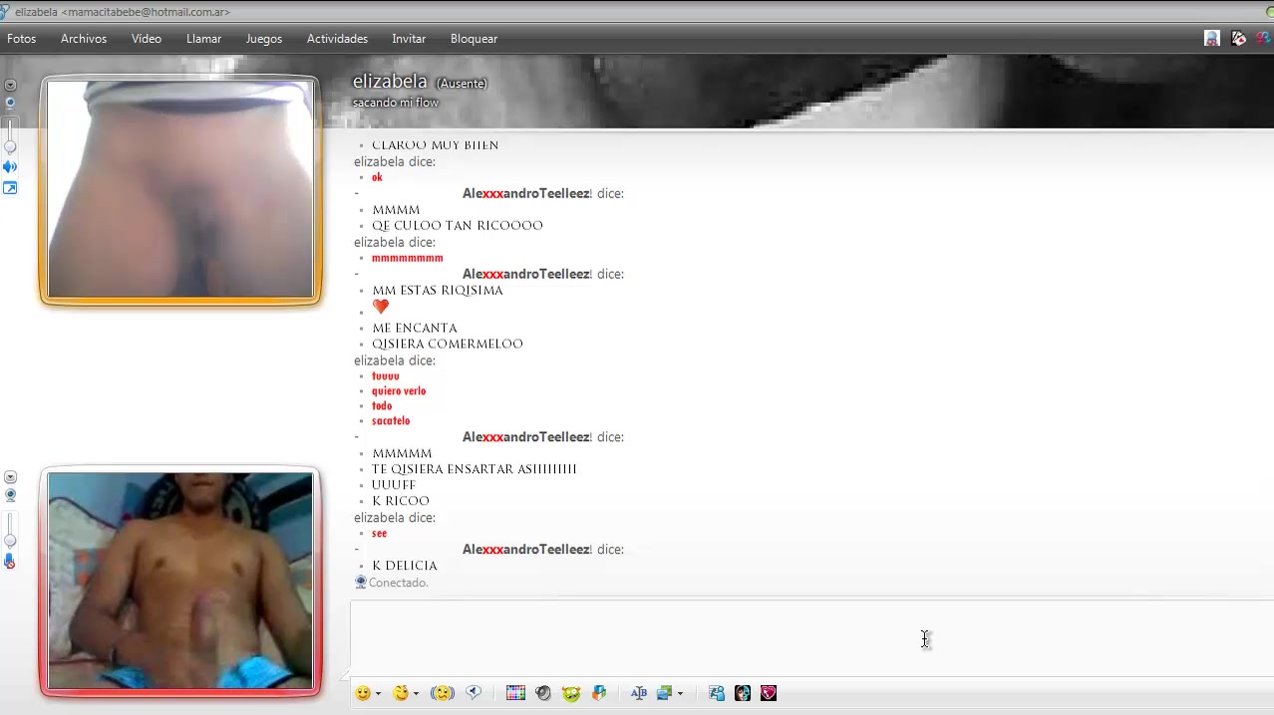Click the colored blocks activities icon

tap(599, 693)
